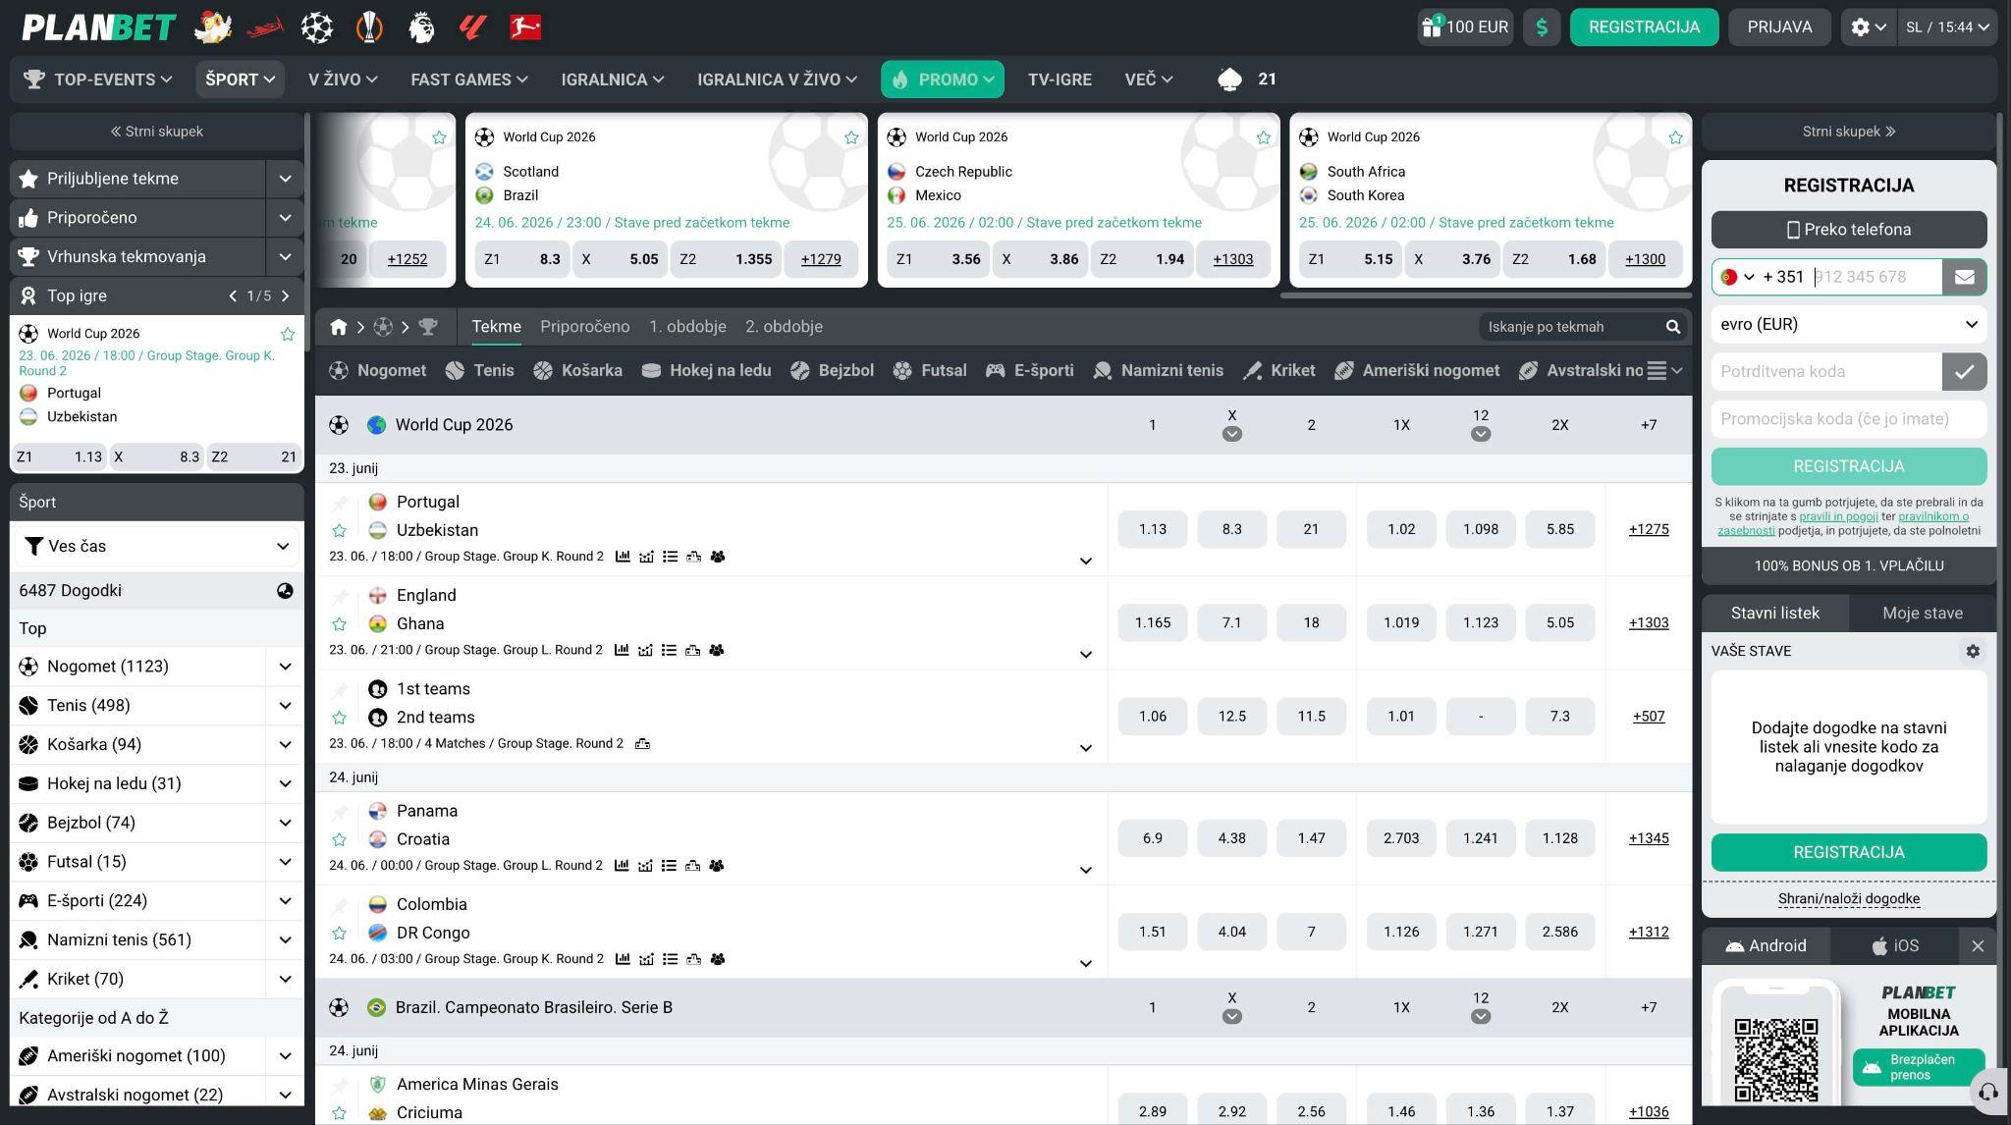Switch to the Priporočeno tab
2011x1125 pixels.
pos(584,327)
